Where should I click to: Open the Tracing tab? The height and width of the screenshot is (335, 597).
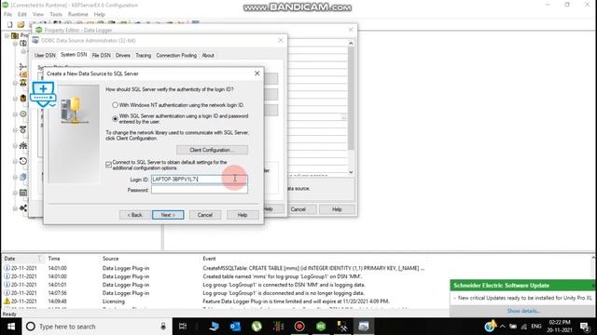tap(143, 56)
